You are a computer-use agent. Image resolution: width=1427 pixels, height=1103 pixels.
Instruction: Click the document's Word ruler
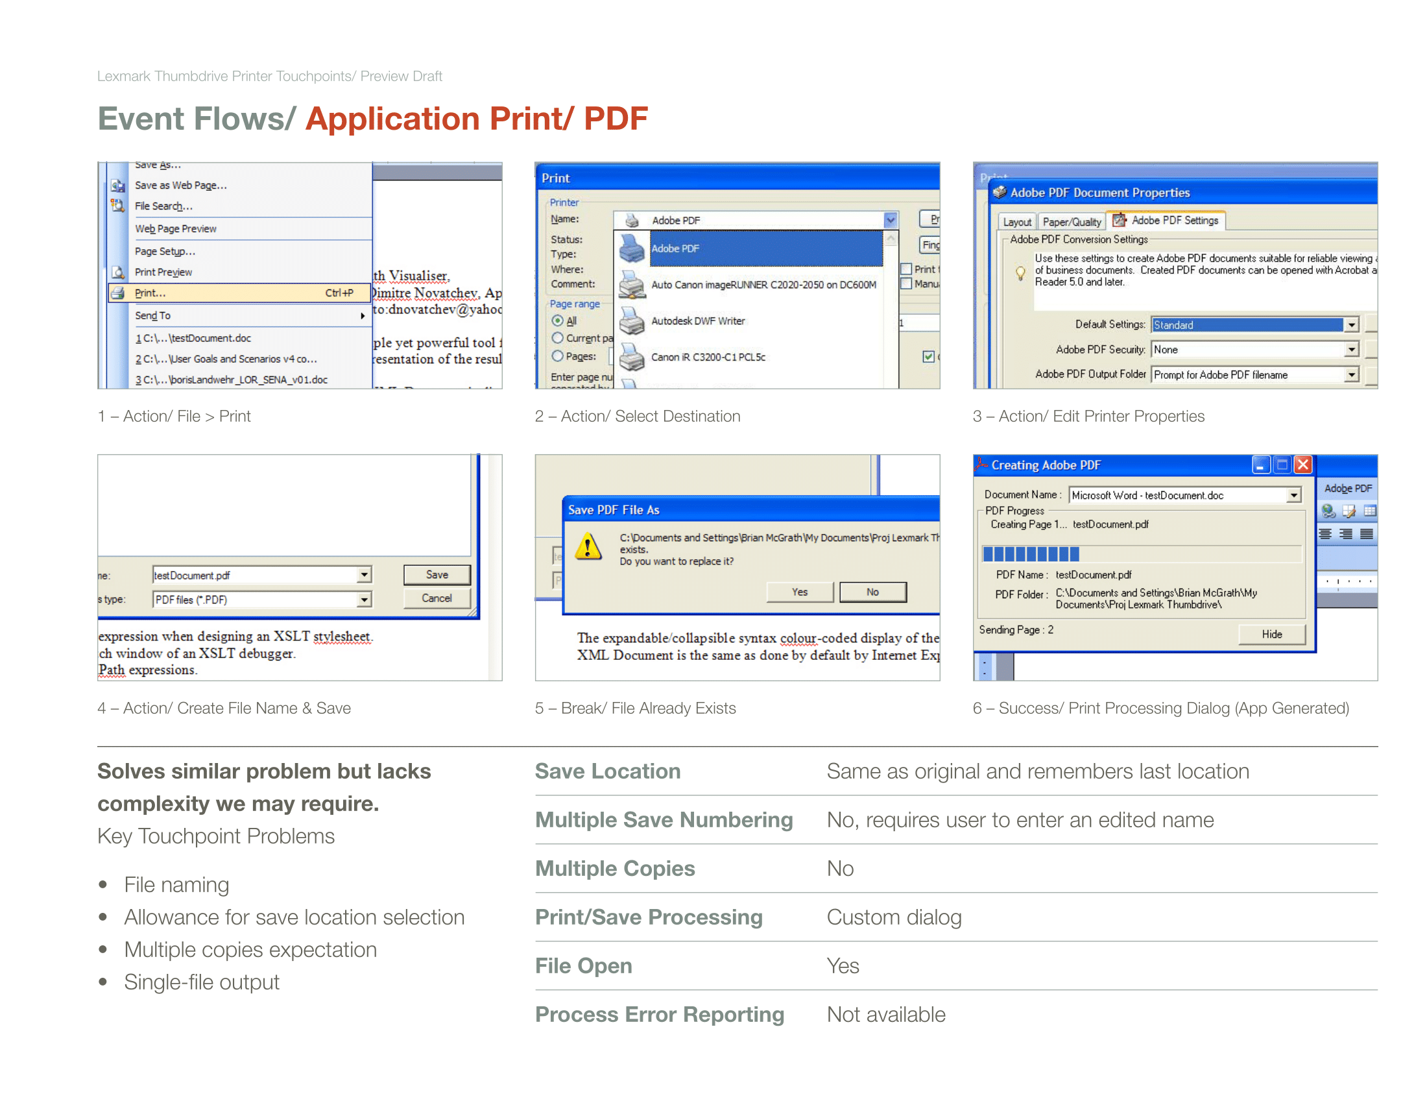(1347, 581)
